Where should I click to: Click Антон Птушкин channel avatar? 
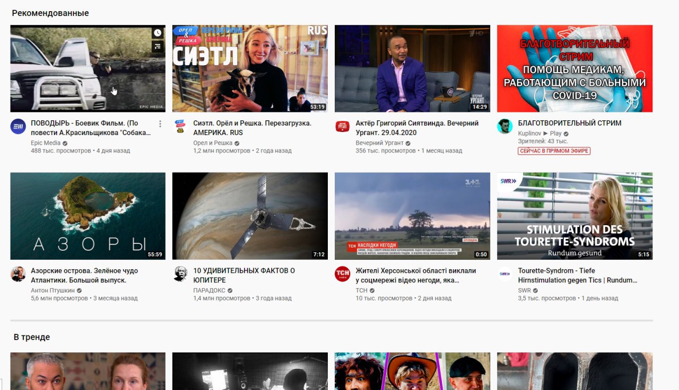18,273
